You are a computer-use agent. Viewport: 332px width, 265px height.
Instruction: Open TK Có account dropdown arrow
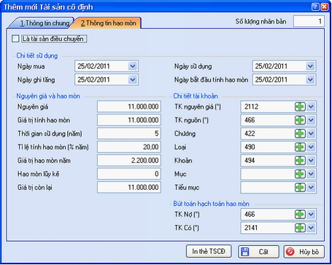(x=311, y=228)
